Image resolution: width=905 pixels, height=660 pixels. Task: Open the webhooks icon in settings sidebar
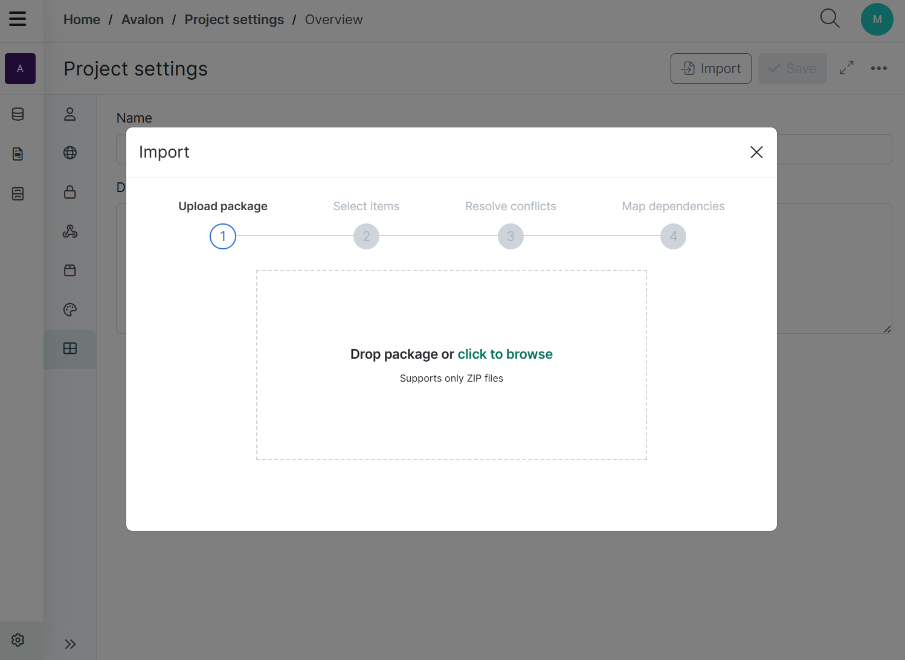tap(70, 231)
